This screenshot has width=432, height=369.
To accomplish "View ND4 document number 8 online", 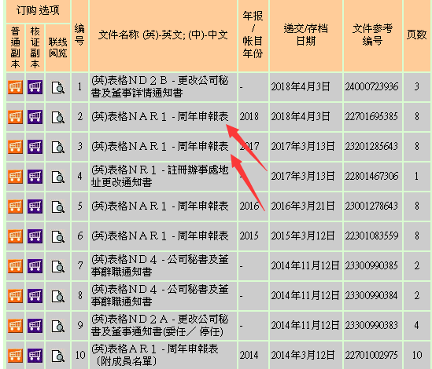I will coord(58,296).
